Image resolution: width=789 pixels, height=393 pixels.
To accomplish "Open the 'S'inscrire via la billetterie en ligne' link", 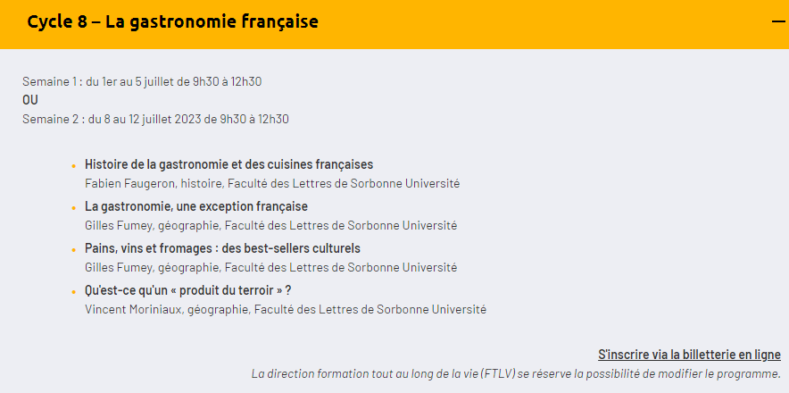I will coord(689,355).
